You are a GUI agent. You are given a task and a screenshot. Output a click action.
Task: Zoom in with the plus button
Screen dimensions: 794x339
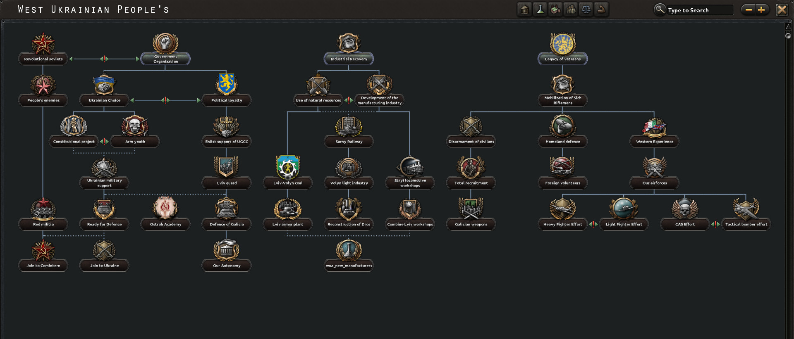tap(761, 9)
